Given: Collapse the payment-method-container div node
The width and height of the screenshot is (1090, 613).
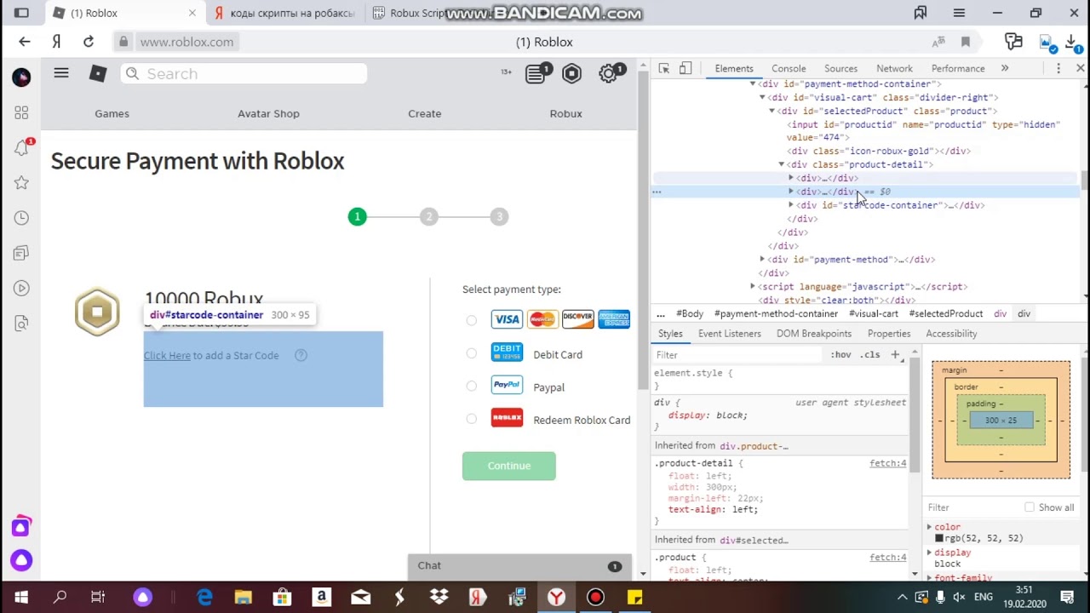Looking at the screenshot, I should [x=753, y=83].
